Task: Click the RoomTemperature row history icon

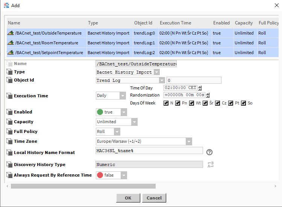Action: 11,43
